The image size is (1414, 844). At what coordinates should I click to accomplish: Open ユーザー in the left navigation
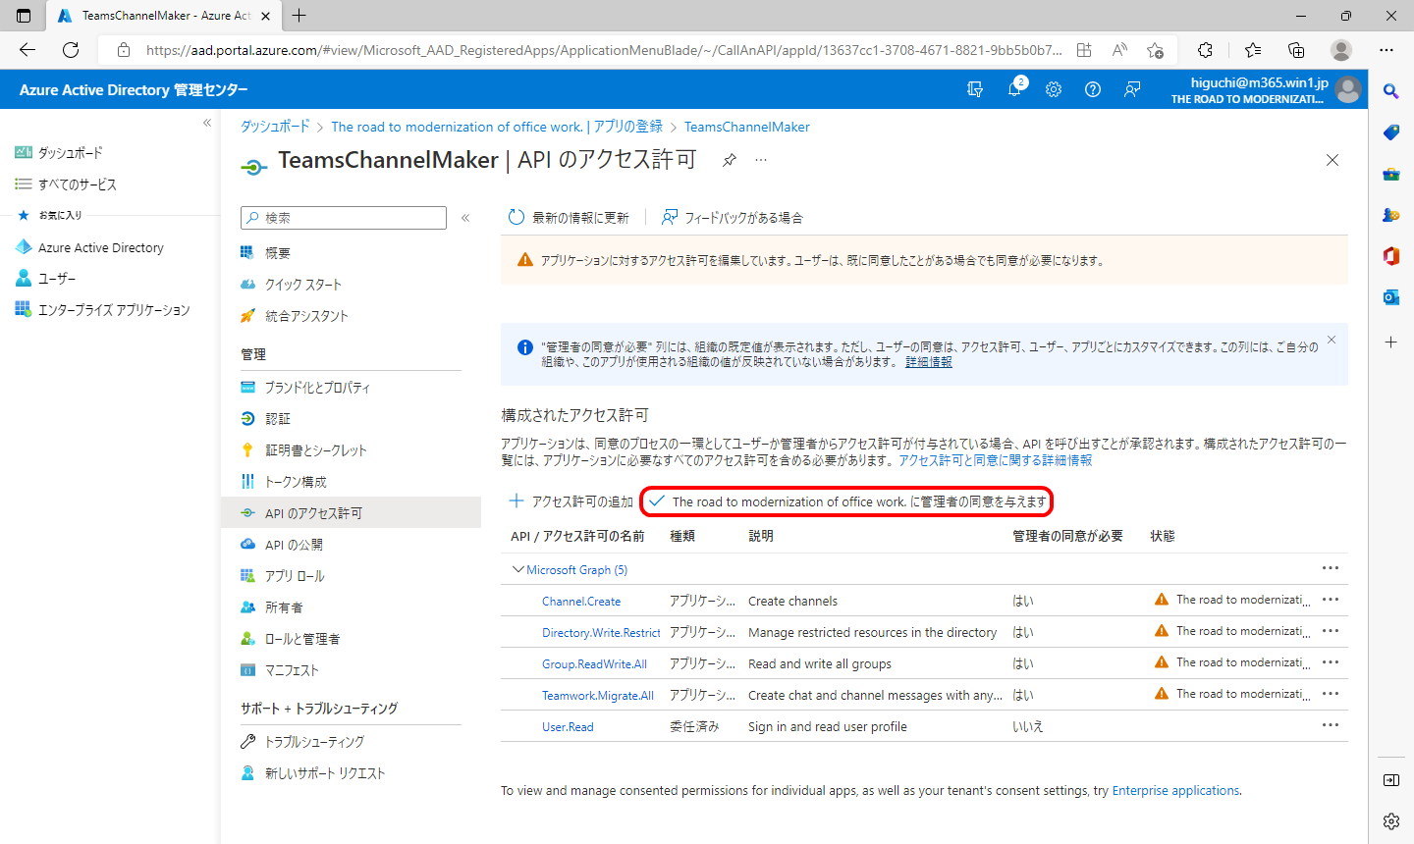(x=56, y=279)
